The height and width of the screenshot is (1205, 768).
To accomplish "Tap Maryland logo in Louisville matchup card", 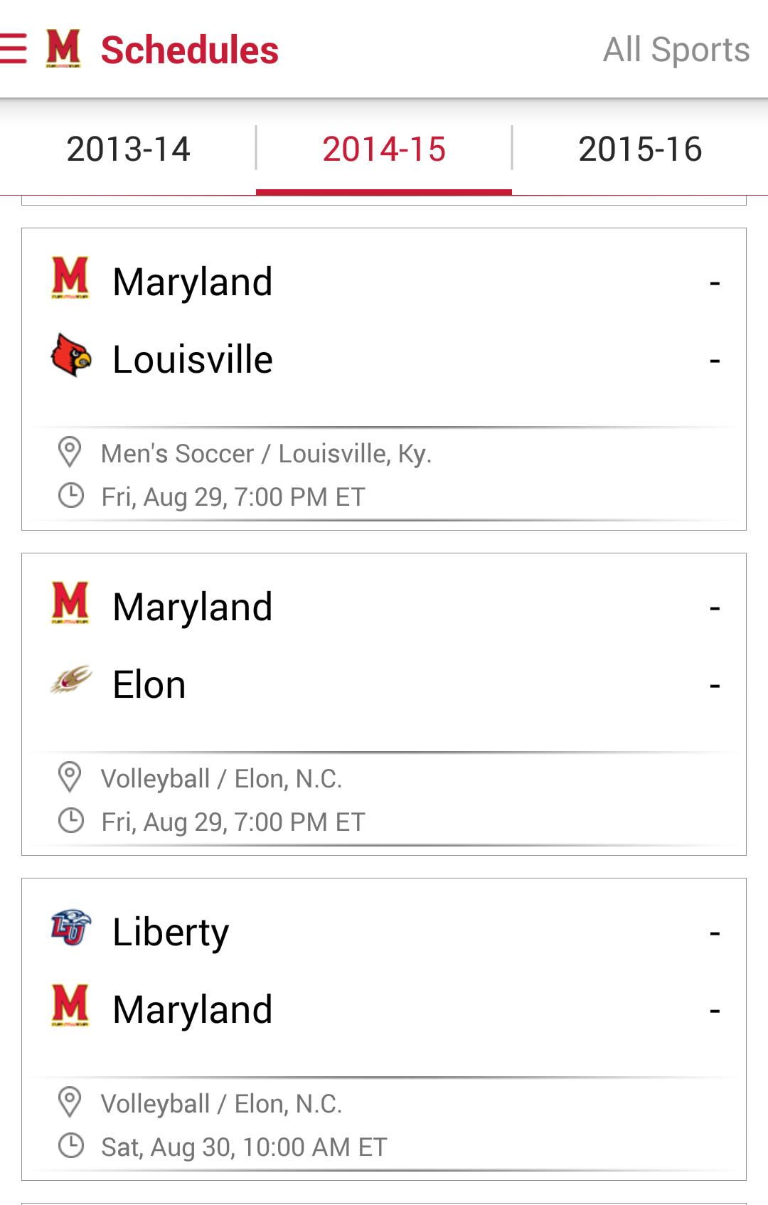I will [70, 278].
